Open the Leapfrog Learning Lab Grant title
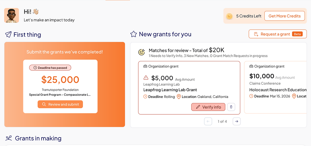Image resolution: width=311 pixels, height=146 pixels. [170, 90]
